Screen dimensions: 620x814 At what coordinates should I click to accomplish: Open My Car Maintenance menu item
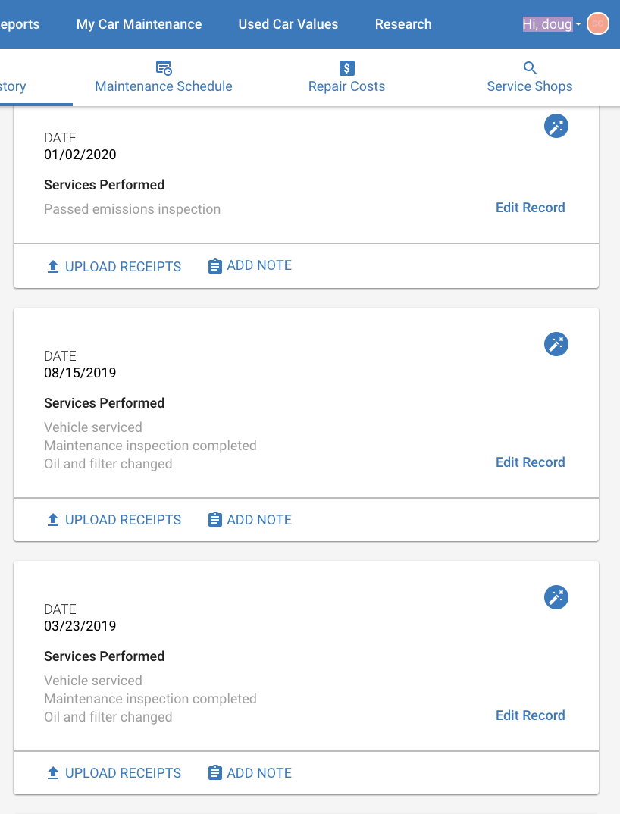139,24
